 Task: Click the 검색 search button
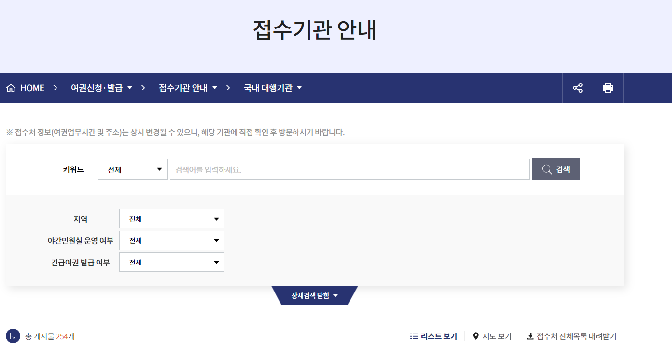pos(556,169)
